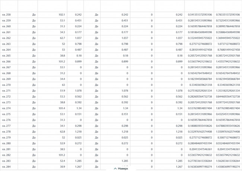The height and width of the screenshot is (171, 242).
Task: Click total value 0.478803935410626
Action: [x=228, y=126]
